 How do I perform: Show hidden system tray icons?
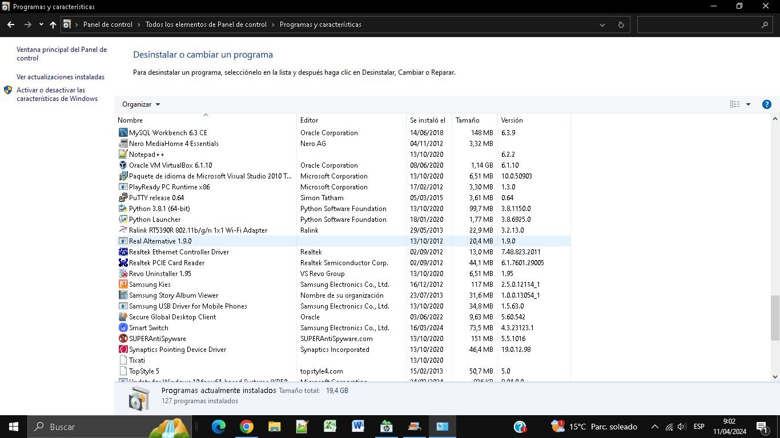(x=654, y=427)
